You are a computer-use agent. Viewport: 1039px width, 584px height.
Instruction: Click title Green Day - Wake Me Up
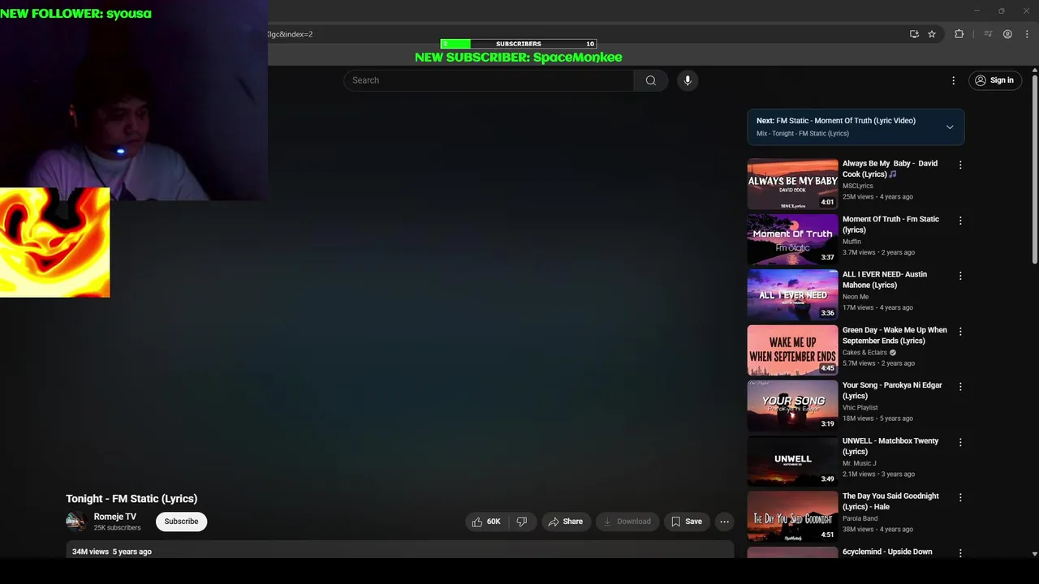(895, 335)
